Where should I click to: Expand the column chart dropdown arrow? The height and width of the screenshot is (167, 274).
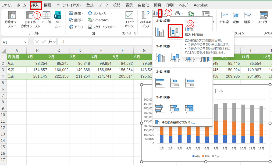point(160,13)
